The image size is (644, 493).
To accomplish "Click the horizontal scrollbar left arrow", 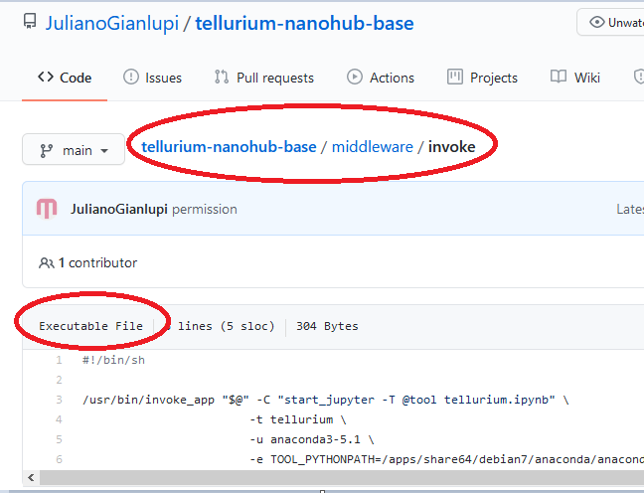I will 31,477.
